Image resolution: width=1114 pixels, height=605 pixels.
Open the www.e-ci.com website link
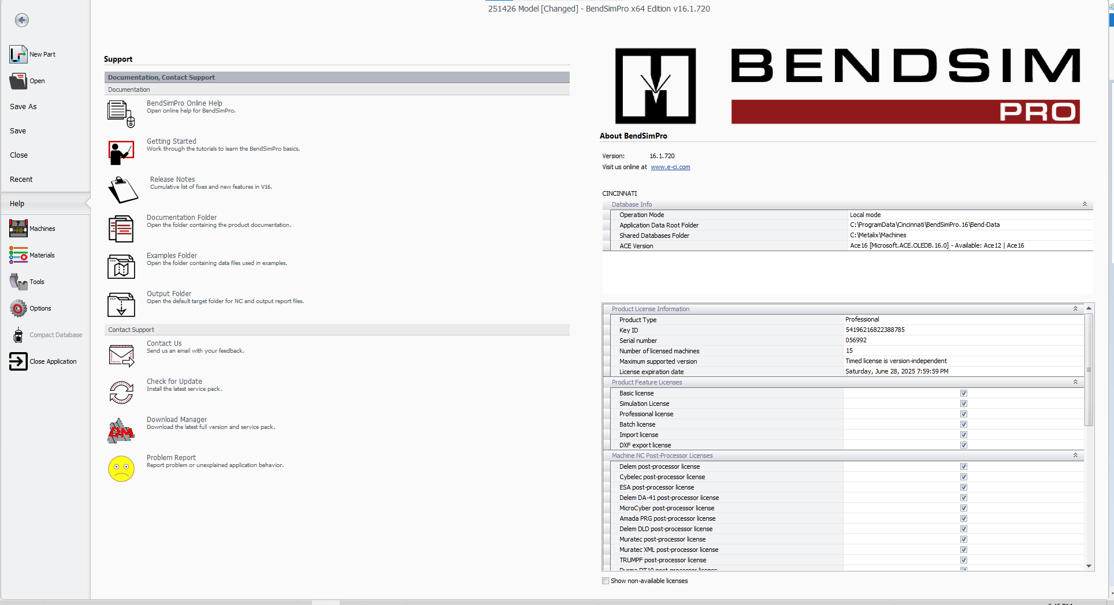tap(670, 167)
